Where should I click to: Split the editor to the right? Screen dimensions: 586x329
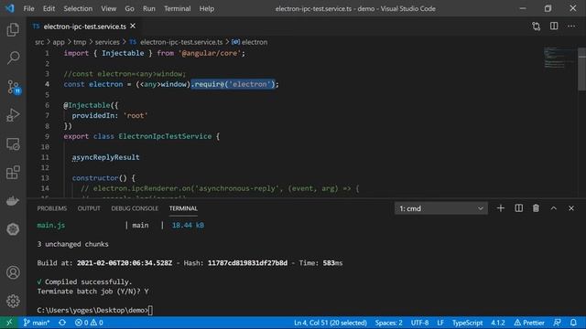(554, 27)
